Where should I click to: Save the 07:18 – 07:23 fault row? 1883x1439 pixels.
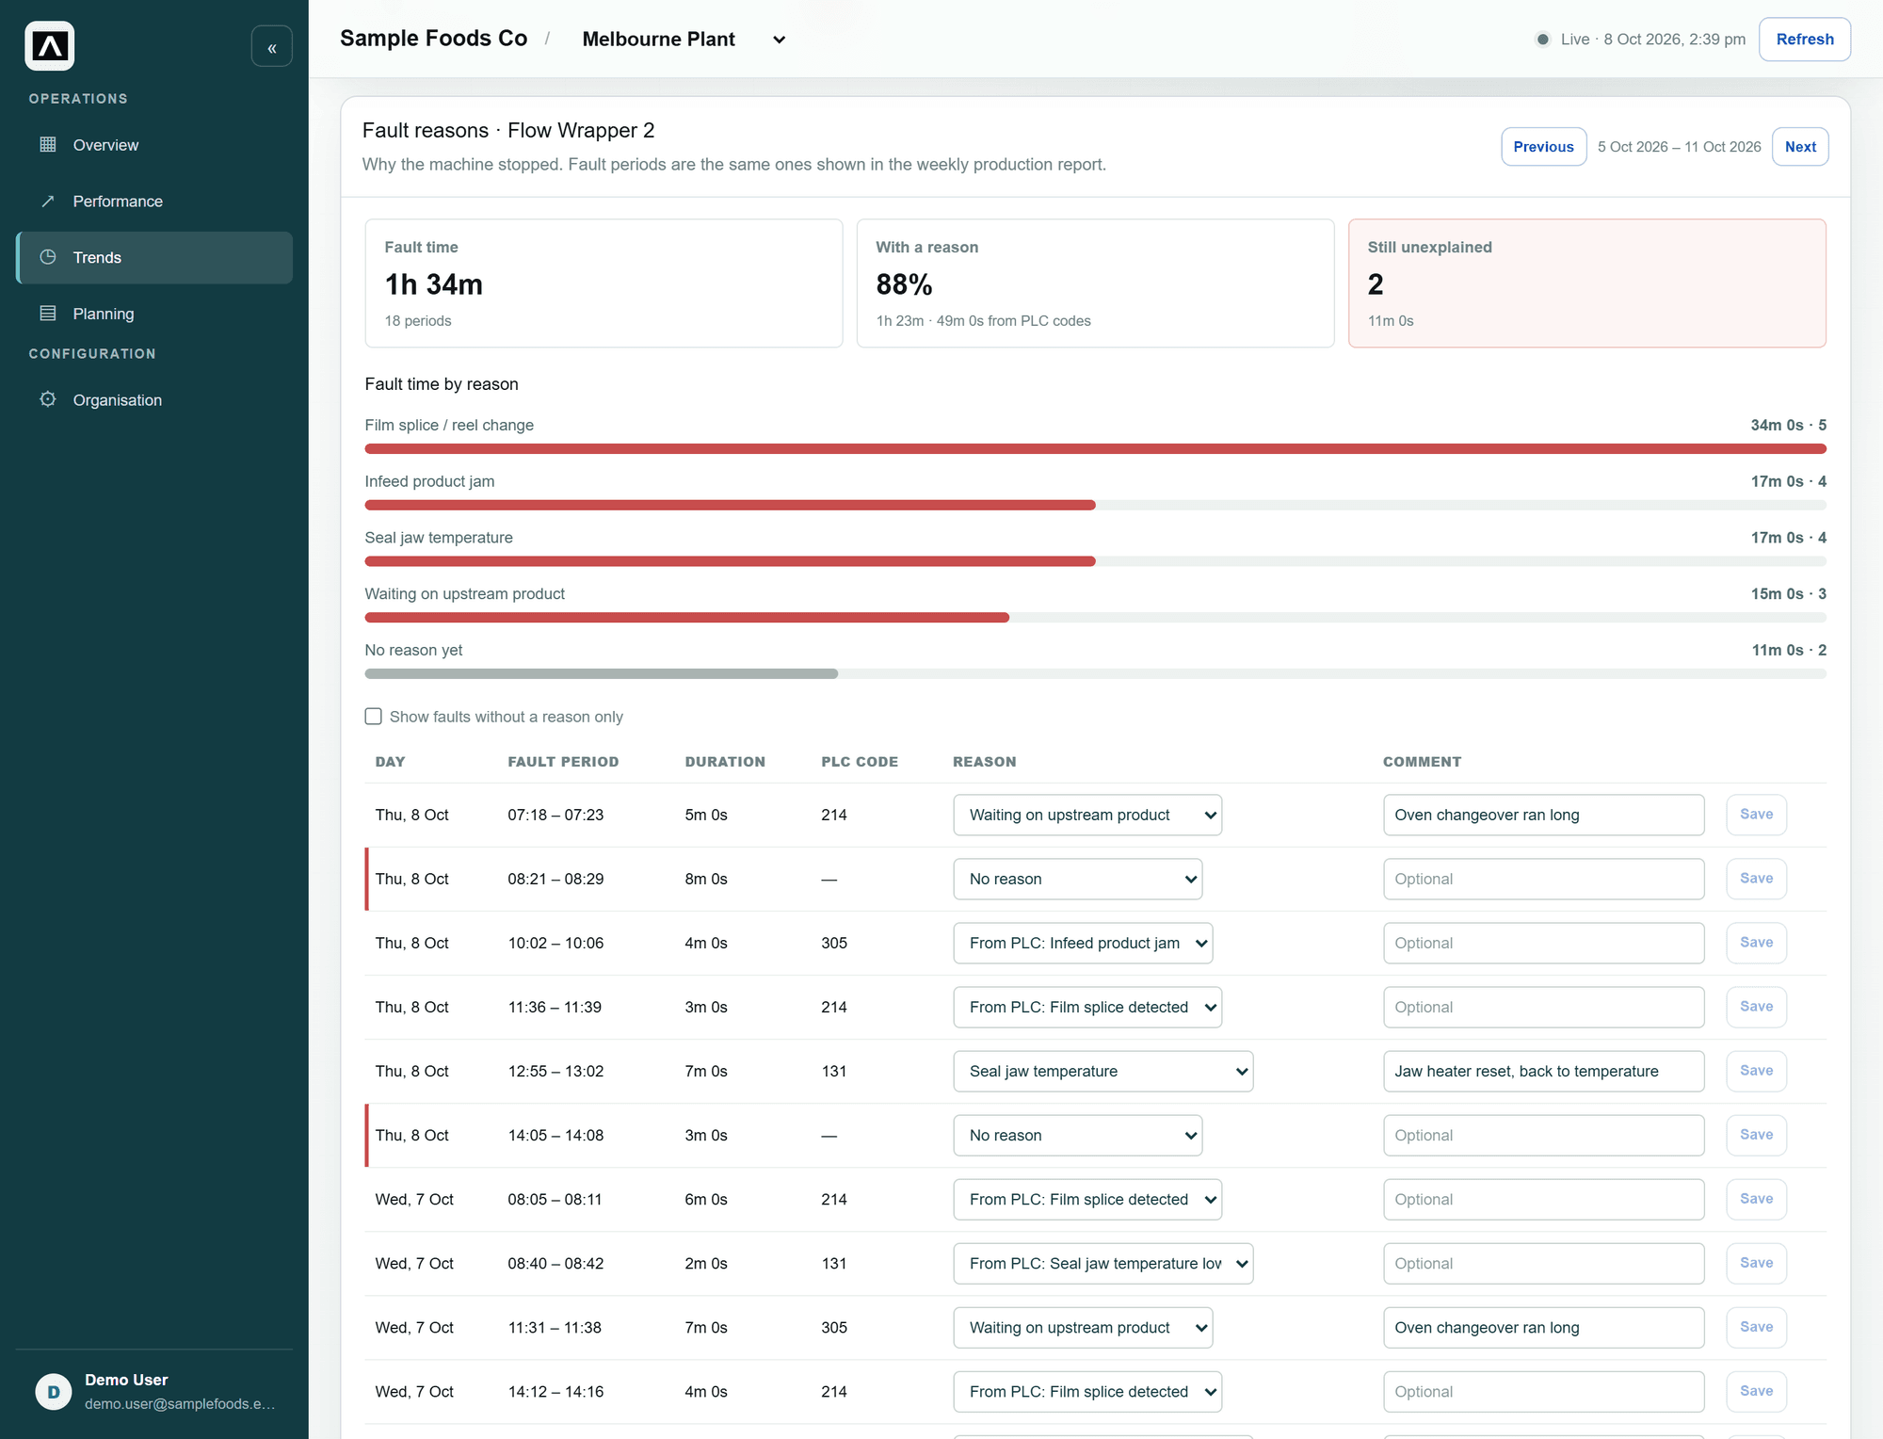pyautogui.click(x=1757, y=815)
